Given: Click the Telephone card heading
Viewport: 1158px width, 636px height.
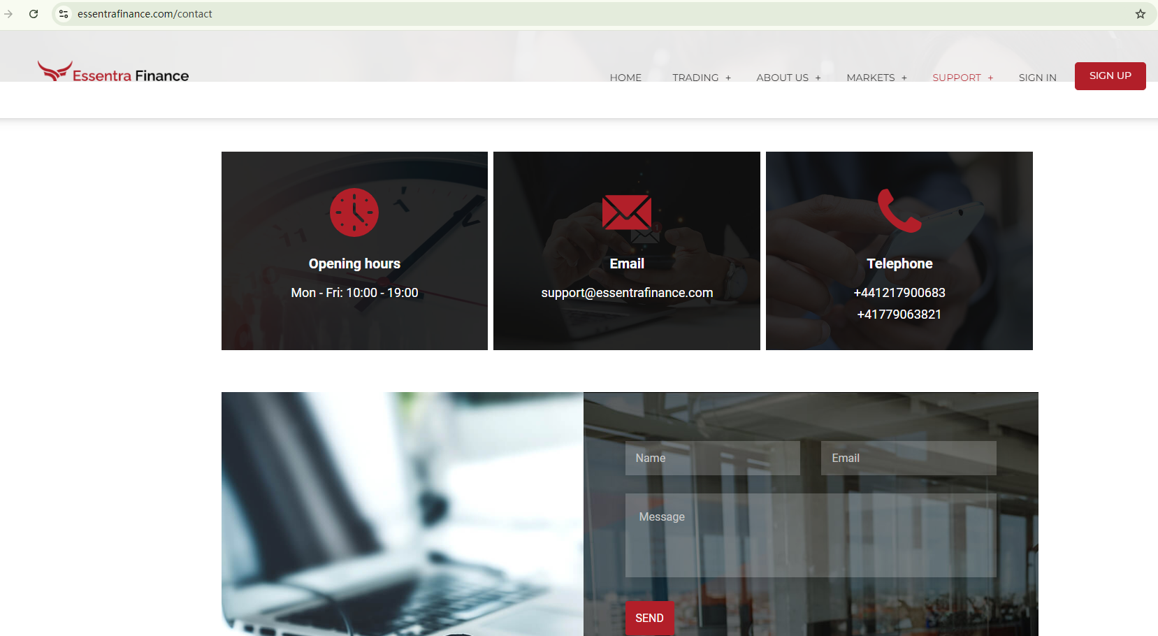Looking at the screenshot, I should (899, 263).
